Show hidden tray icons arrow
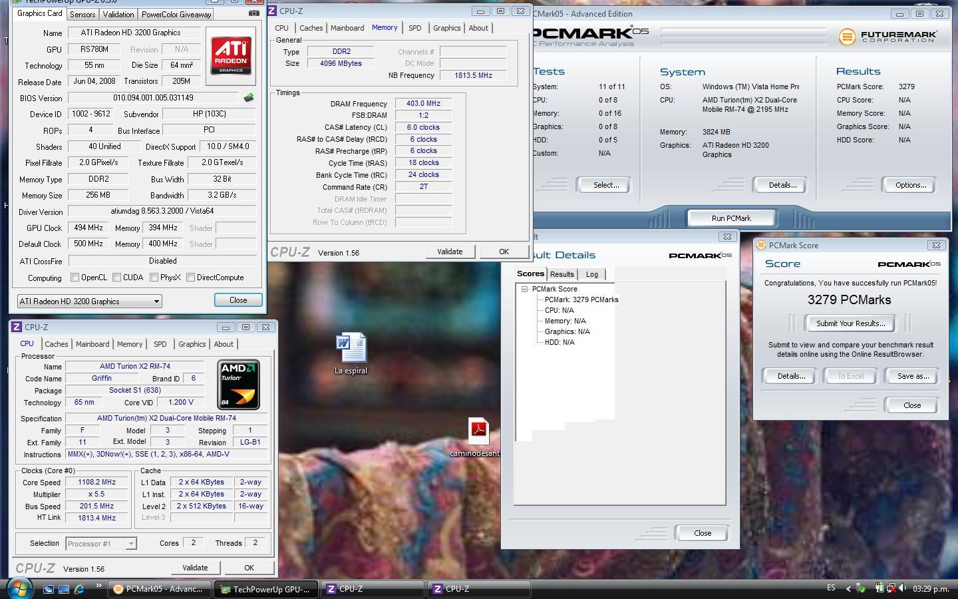The height and width of the screenshot is (599, 958). click(x=848, y=588)
